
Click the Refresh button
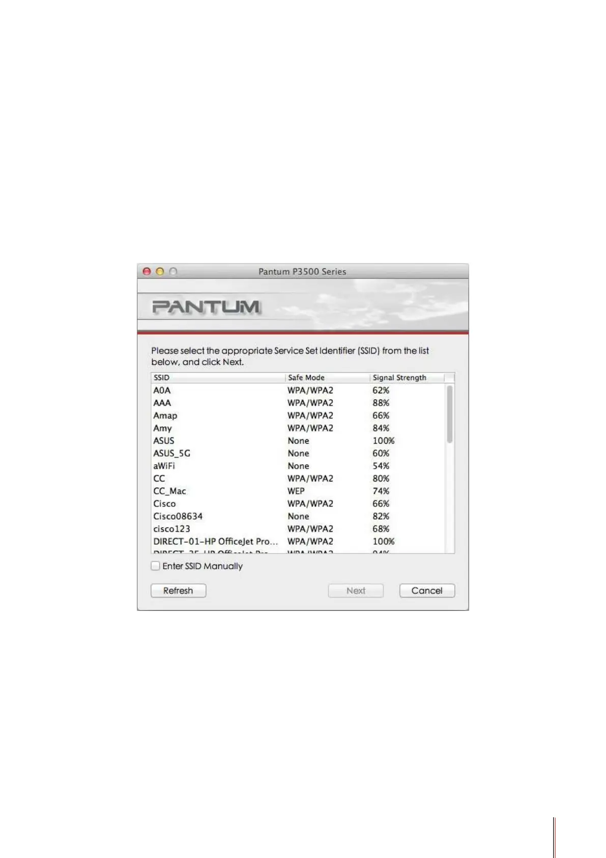pyautogui.click(x=178, y=591)
